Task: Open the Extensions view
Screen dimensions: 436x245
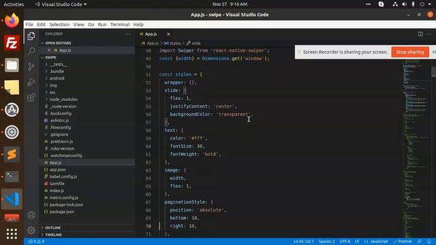Action: [31, 97]
